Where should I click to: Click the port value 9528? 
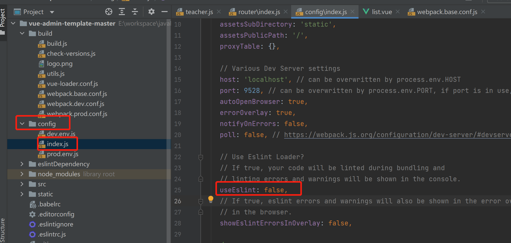click(252, 91)
